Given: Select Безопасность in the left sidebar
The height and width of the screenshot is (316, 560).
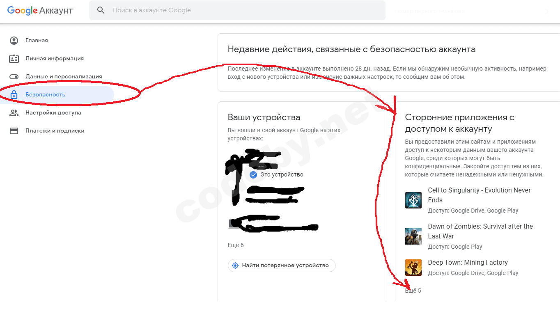Looking at the screenshot, I should [x=57, y=94].
